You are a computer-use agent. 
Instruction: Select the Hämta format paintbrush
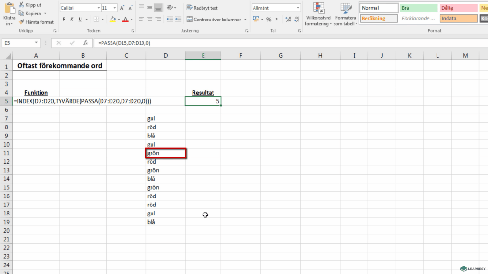21,22
